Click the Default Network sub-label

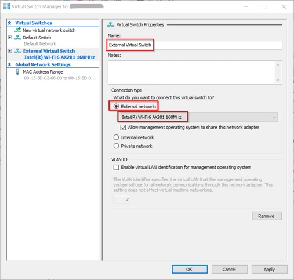click(40, 43)
